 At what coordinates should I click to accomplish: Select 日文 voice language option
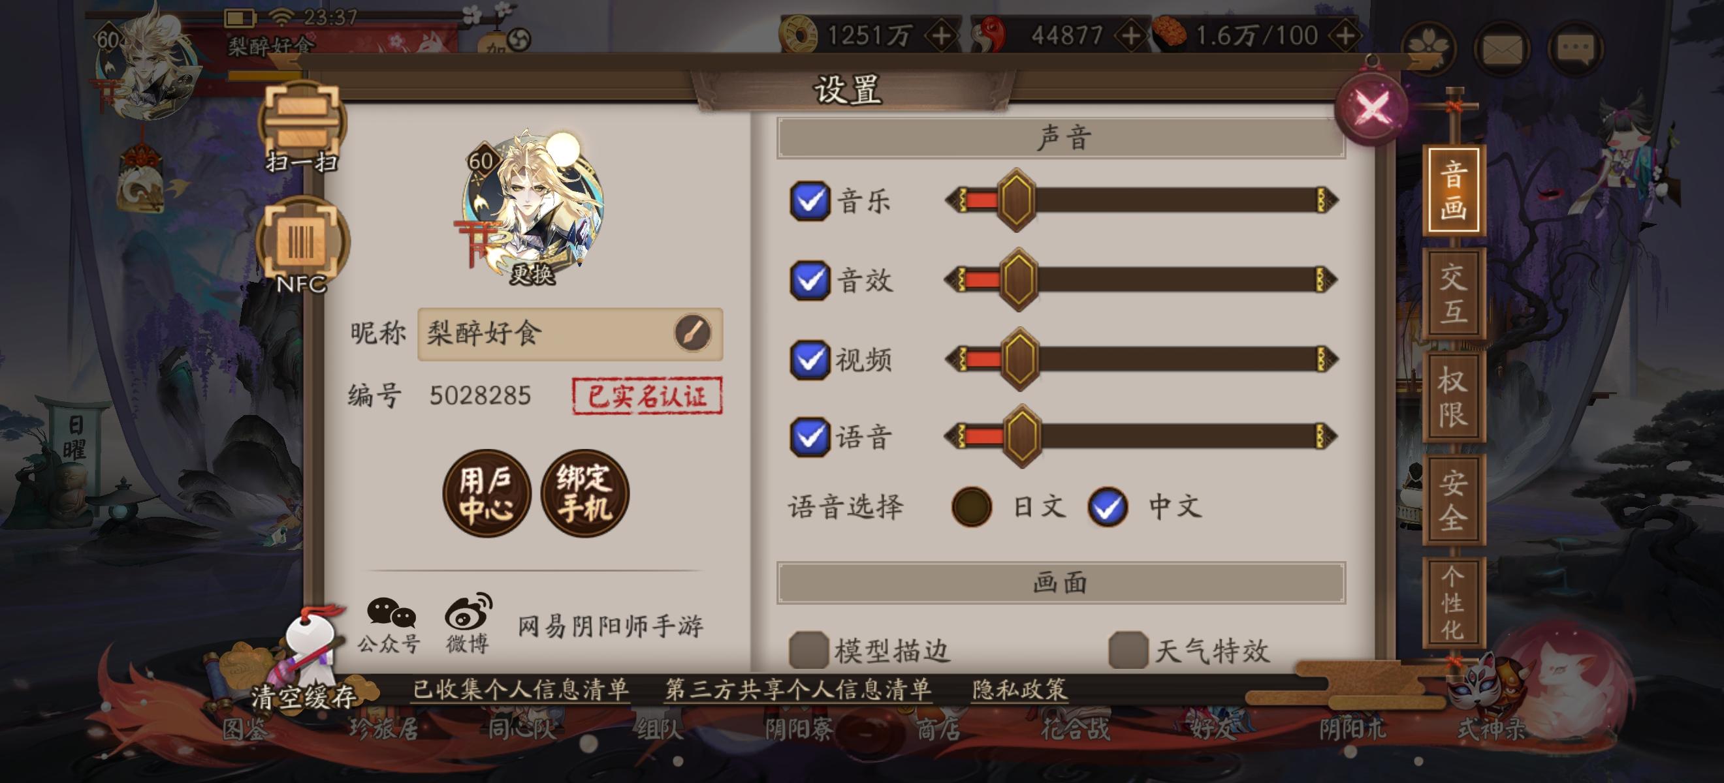click(972, 506)
